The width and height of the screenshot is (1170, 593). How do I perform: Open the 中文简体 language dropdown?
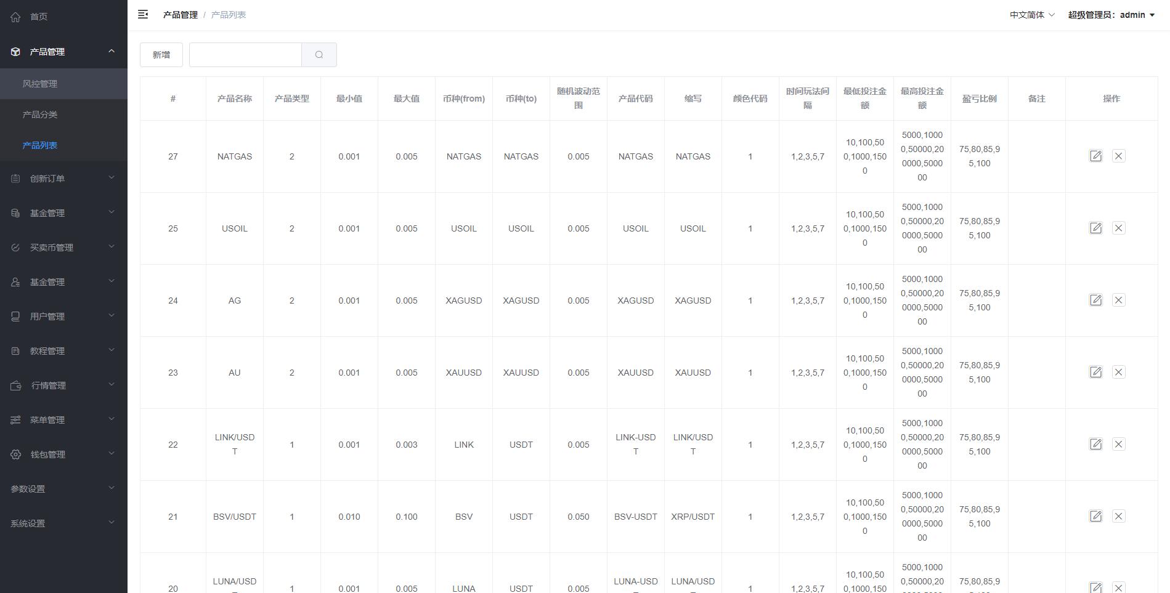point(1031,15)
